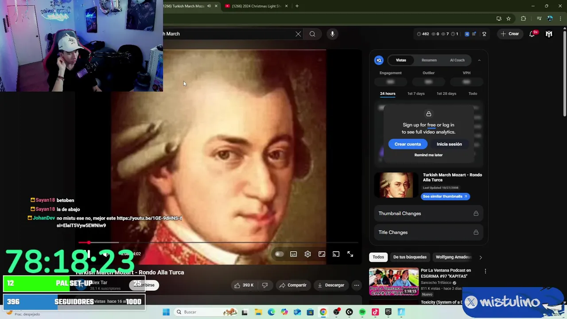Select the 24 hours tab
The image size is (567, 319).
[x=388, y=93]
